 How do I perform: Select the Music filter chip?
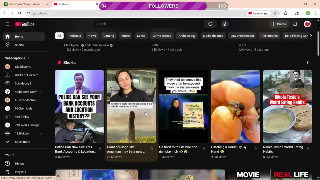125,36
